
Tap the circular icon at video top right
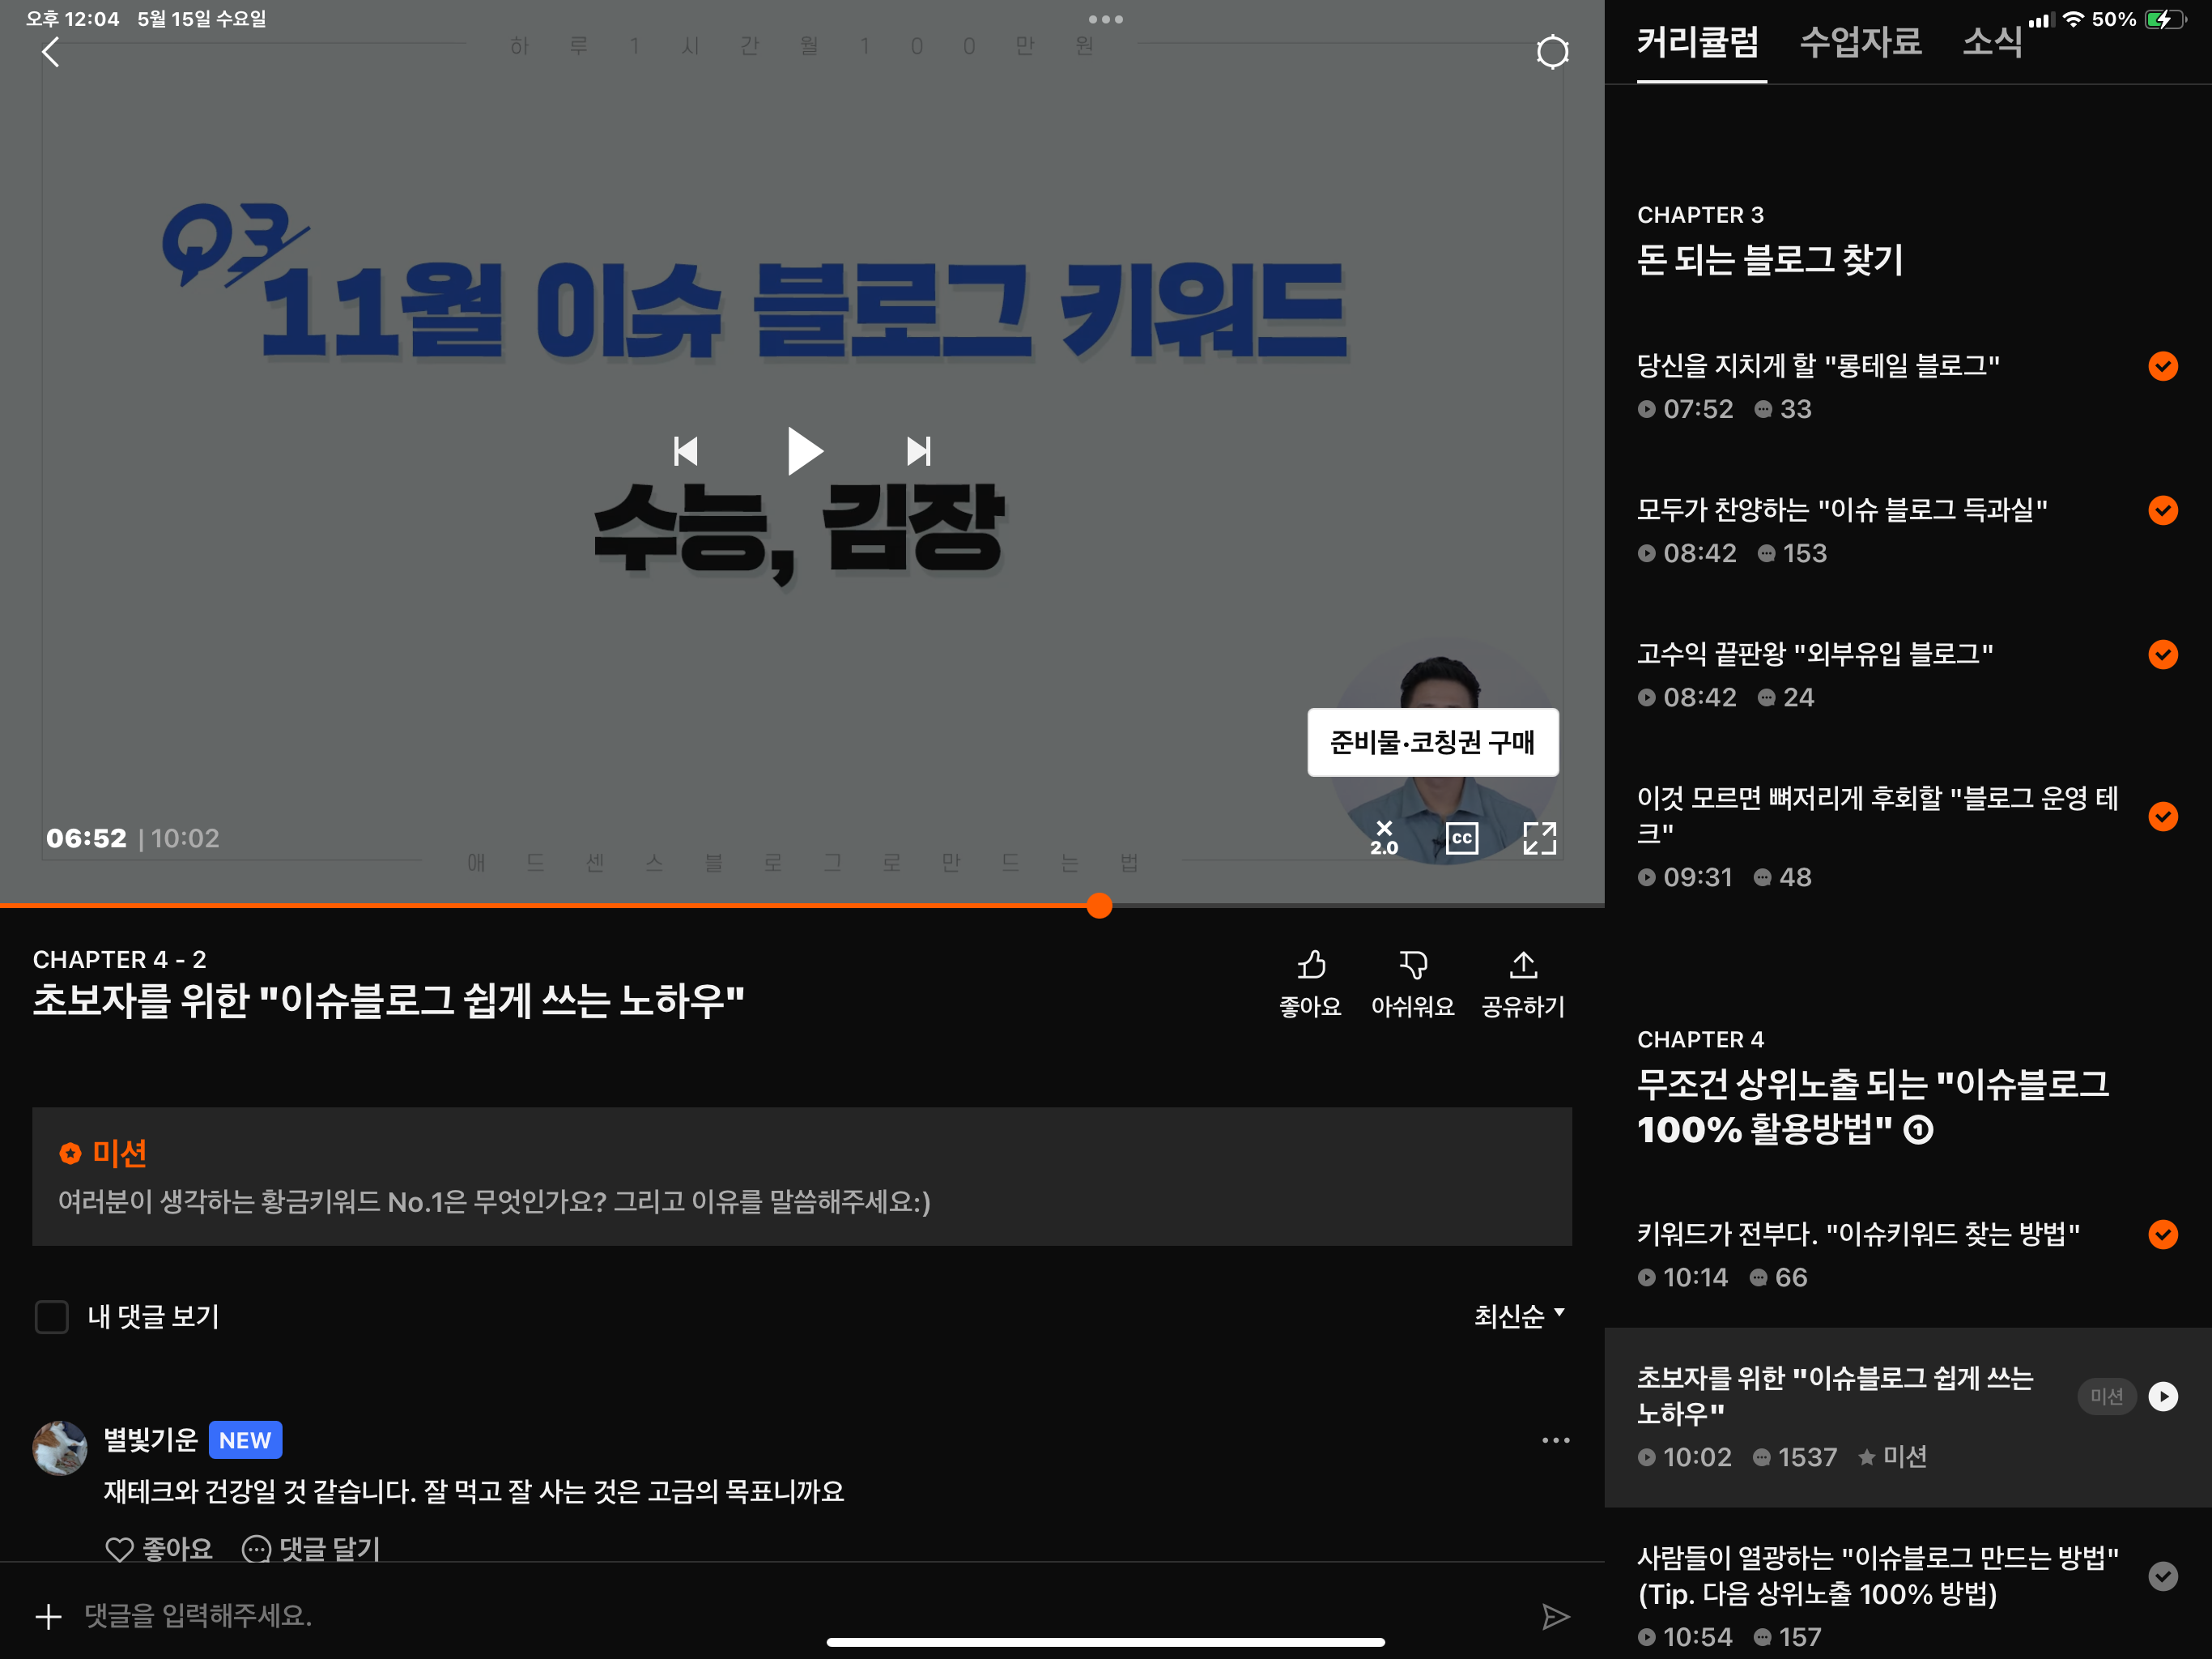(x=1551, y=52)
